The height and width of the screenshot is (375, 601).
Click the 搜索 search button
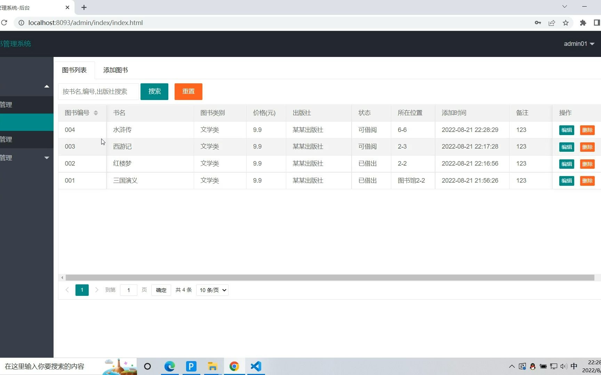pos(154,92)
